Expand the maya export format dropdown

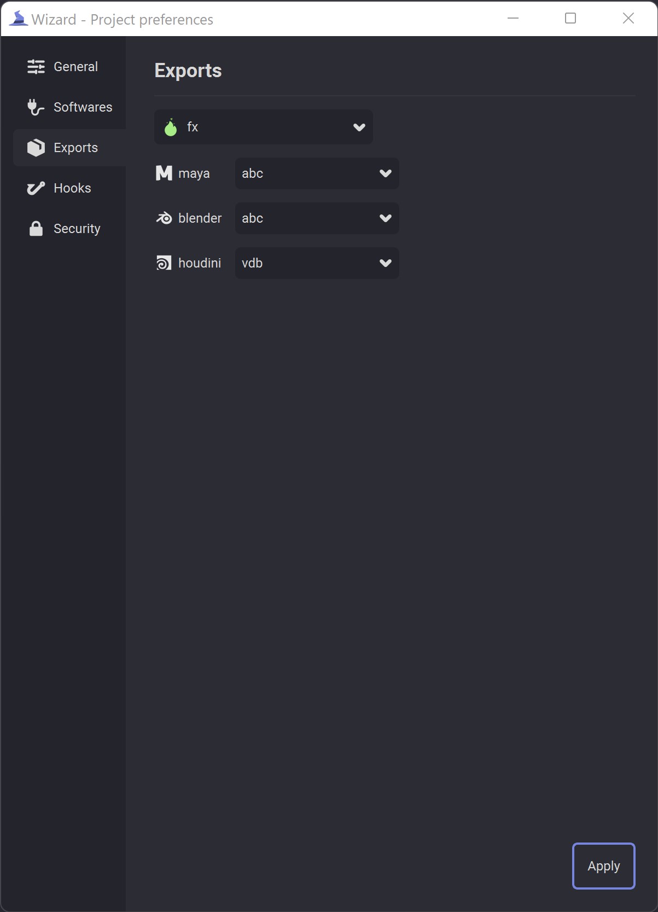click(317, 173)
